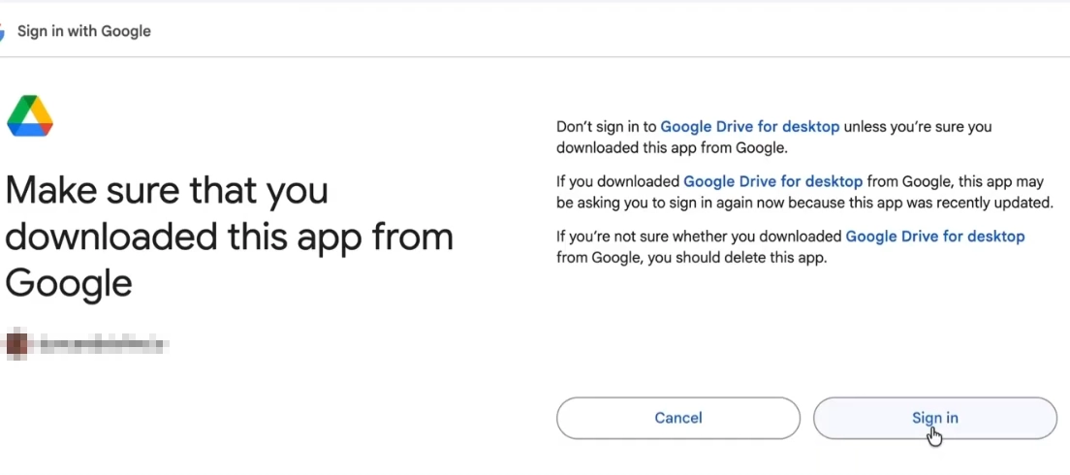Click the blurred account email address
Image resolution: width=1070 pixels, height=475 pixels.
[x=101, y=345]
